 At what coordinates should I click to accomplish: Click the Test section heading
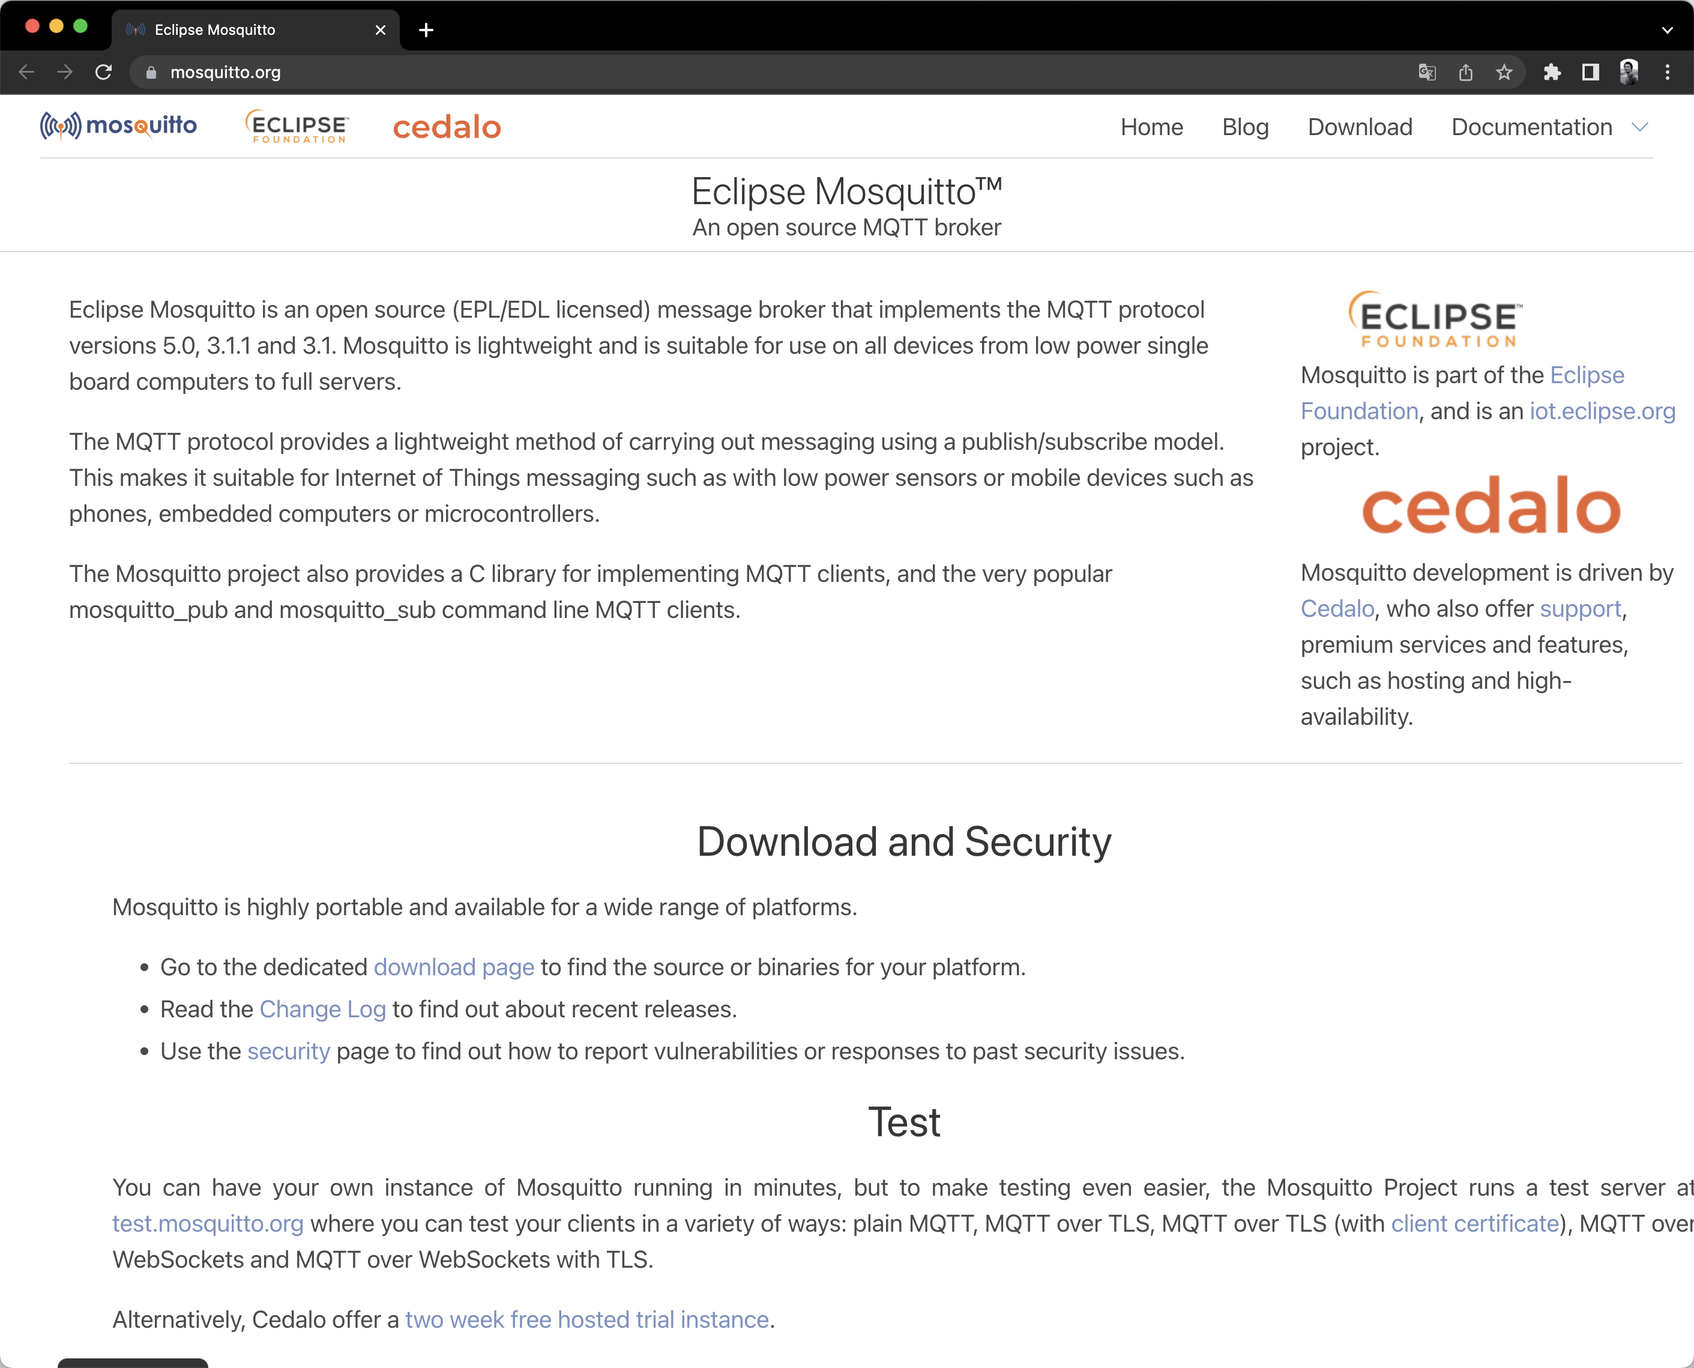tap(904, 1122)
